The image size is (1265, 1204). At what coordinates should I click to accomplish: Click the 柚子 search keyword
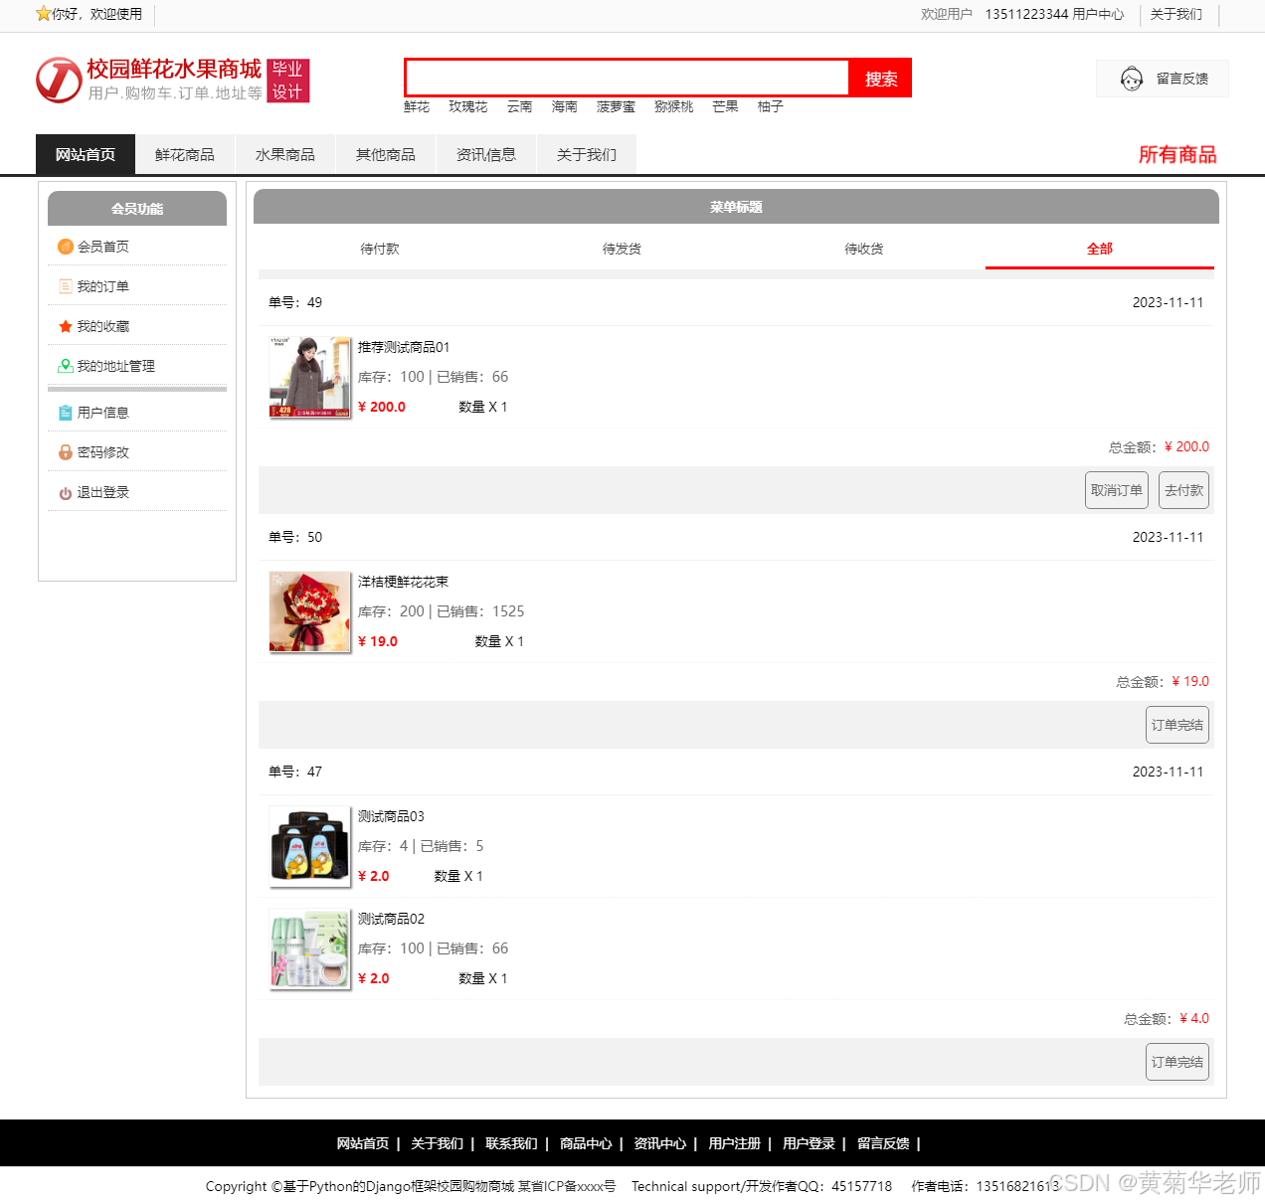coord(770,106)
